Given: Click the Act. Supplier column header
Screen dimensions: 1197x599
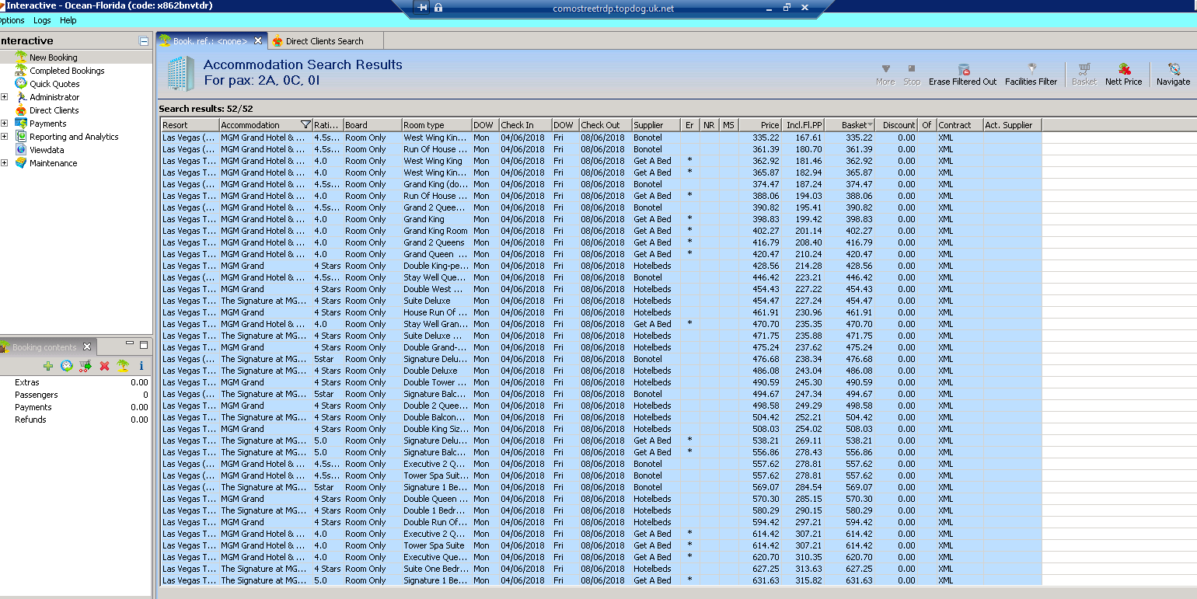Looking at the screenshot, I should (x=1012, y=125).
